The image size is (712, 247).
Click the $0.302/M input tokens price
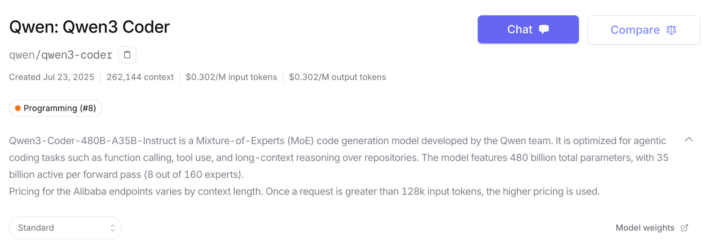231,77
